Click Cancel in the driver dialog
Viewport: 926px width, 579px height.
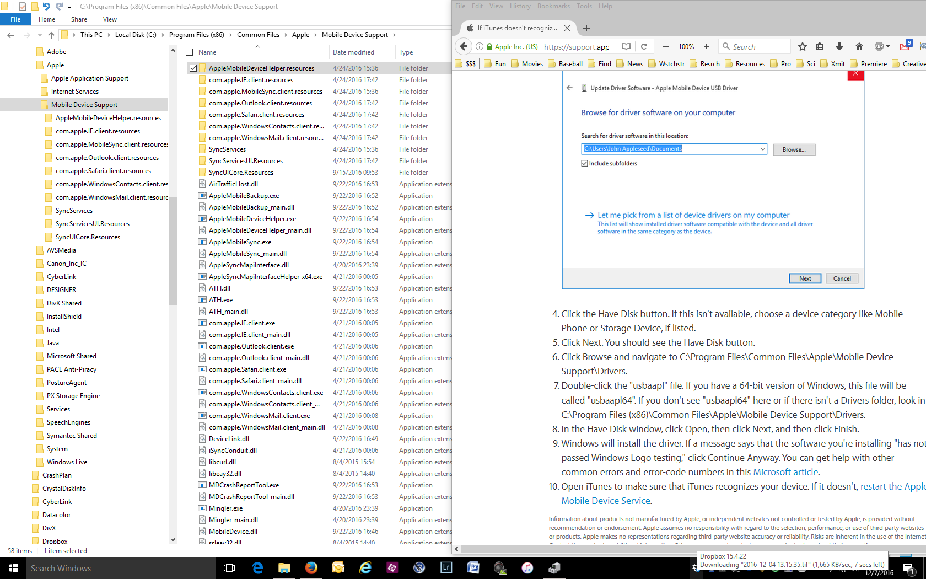coord(842,278)
